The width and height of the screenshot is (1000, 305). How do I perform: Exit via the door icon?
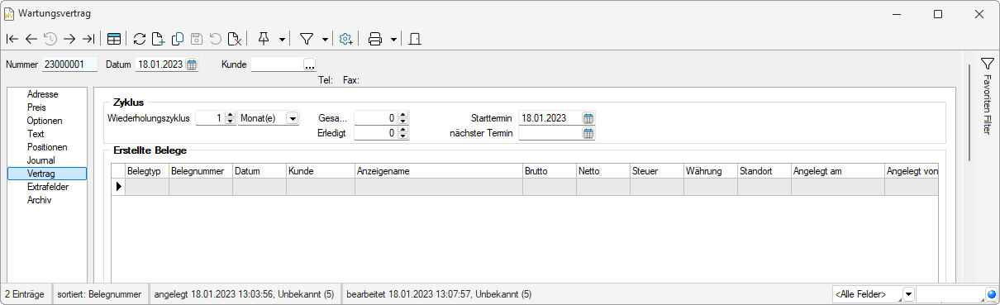point(415,39)
